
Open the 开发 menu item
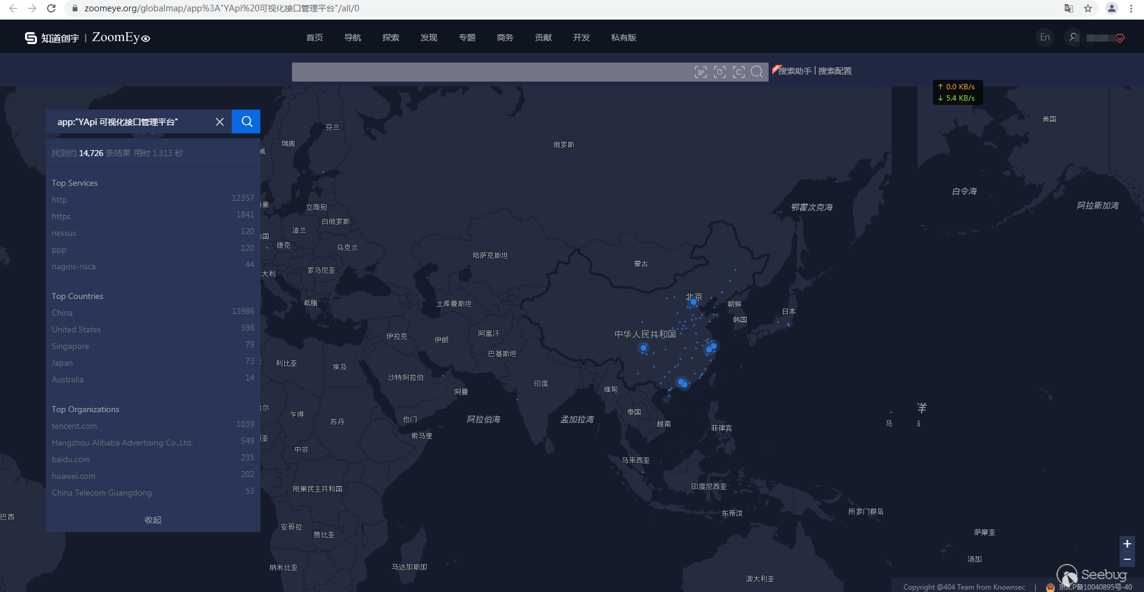(x=582, y=38)
